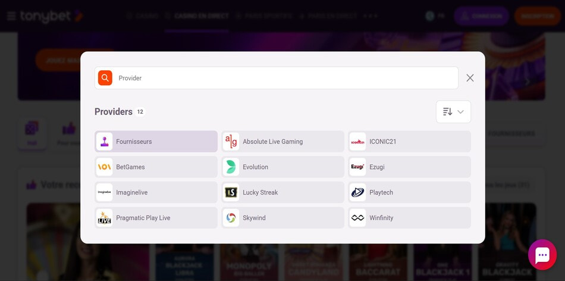Click the Winfinity infinity logo
The width and height of the screenshot is (565, 281).
[x=357, y=218]
